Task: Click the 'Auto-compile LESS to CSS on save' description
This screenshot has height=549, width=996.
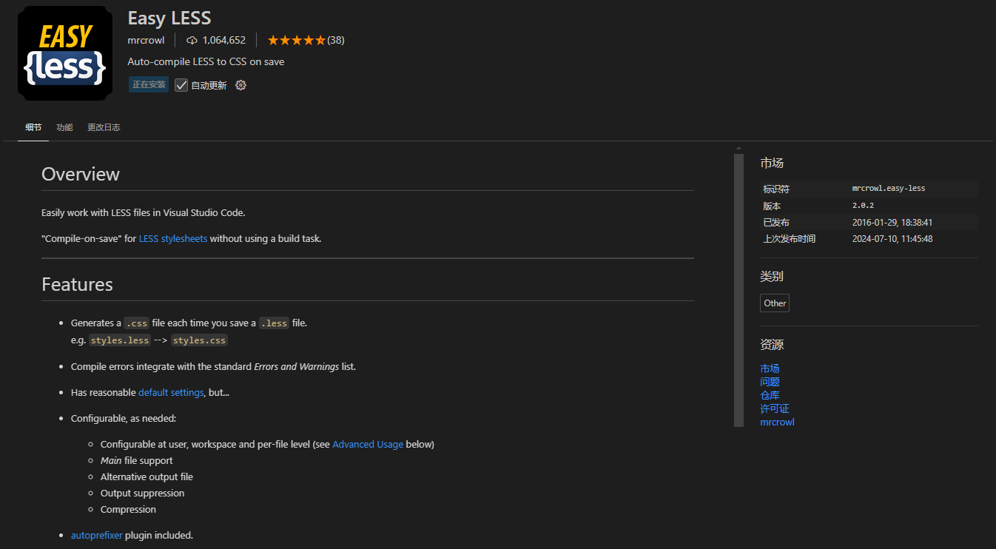Action: click(206, 61)
